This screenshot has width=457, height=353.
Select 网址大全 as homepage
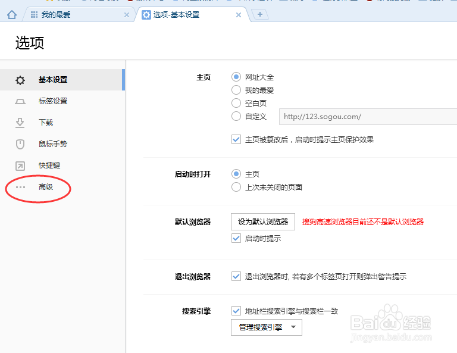click(236, 77)
